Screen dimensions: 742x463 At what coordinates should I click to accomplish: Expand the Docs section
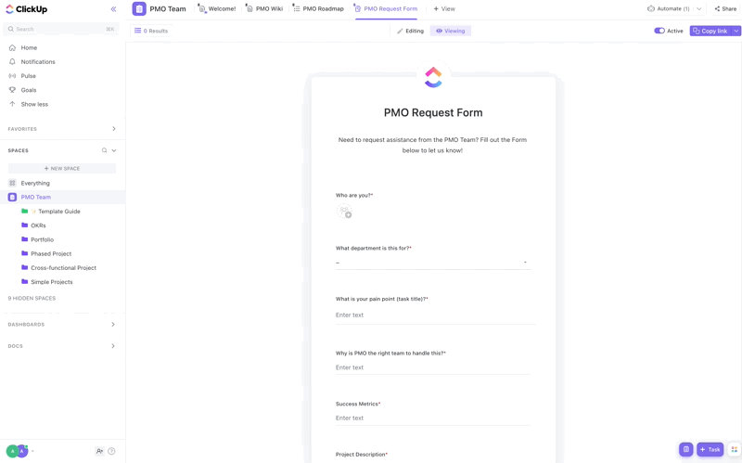coord(113,346)
